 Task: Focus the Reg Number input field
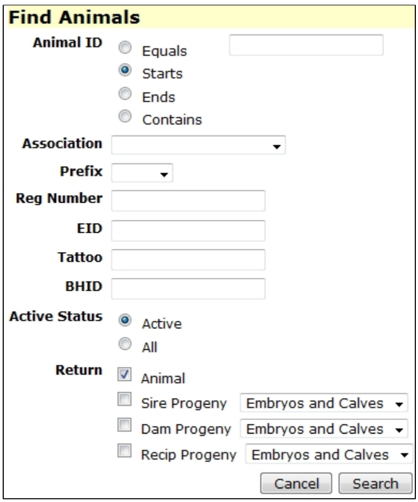coord(188,201)
